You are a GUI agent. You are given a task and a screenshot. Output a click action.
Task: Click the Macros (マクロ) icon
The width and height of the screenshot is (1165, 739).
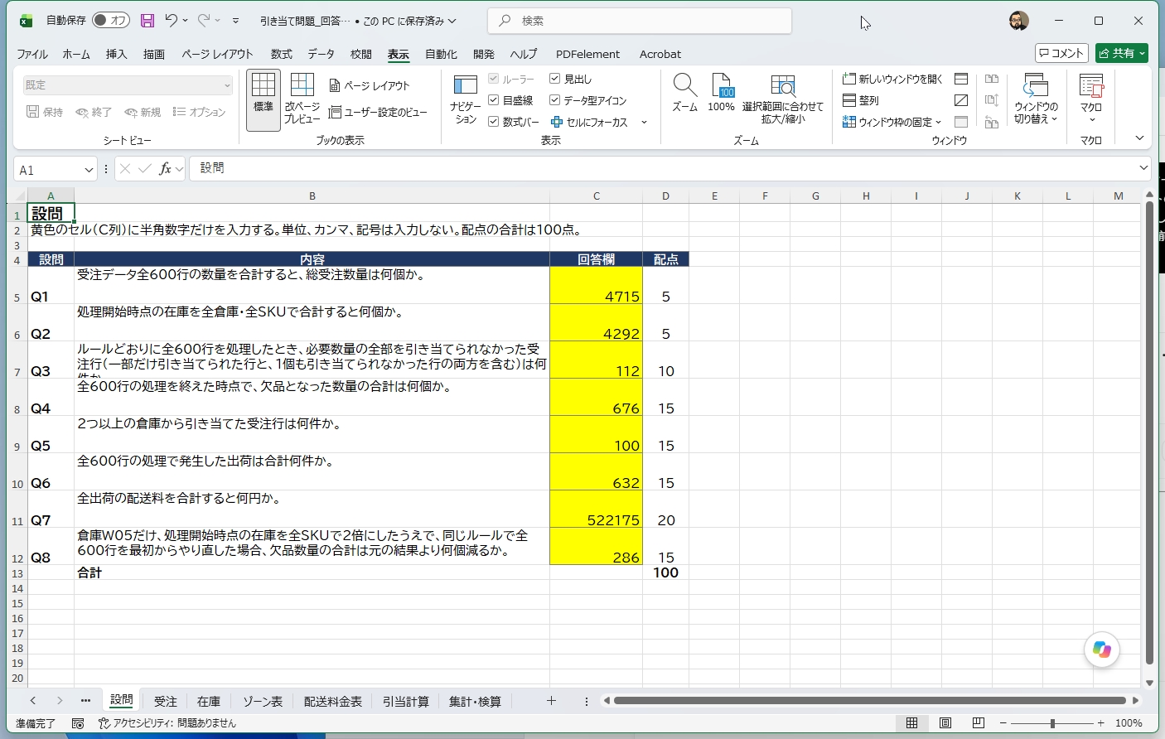tap(1091, 98)
